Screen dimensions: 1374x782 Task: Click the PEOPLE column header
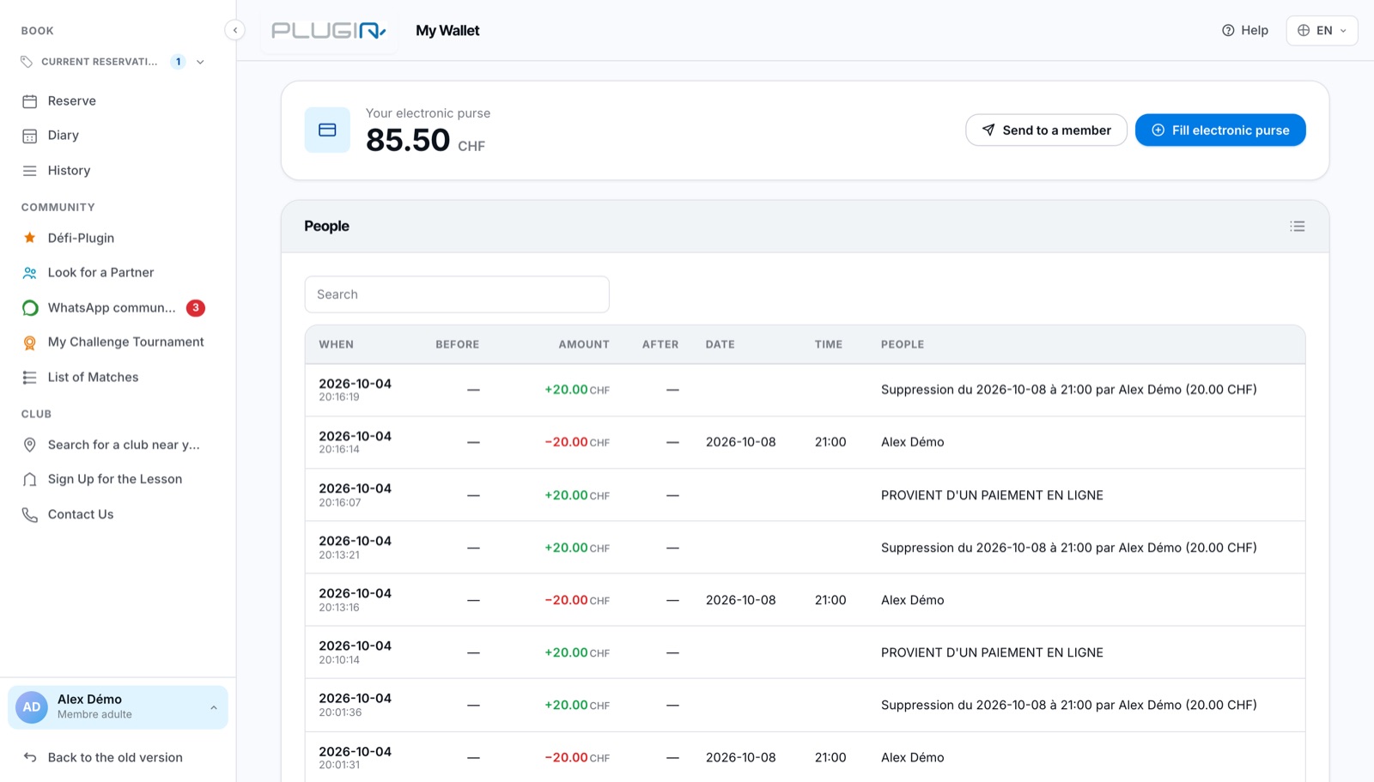(x=903, y=344)
